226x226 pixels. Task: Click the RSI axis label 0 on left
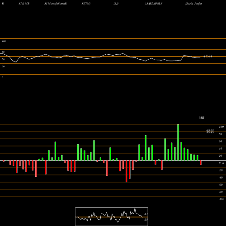2,77
